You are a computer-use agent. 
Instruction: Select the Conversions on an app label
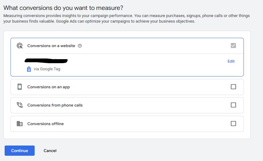(x=49, y=87)
